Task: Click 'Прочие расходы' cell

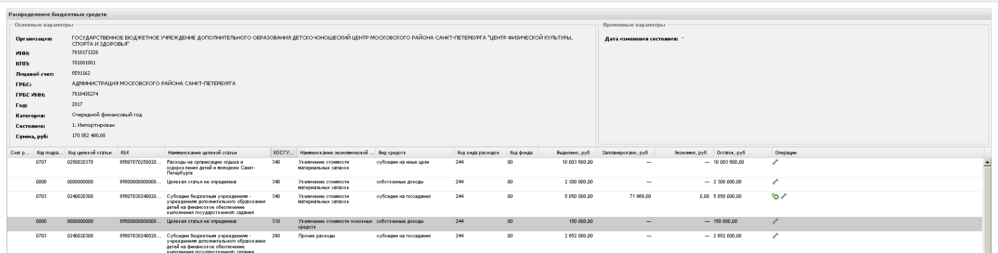Action: [317, 236]
